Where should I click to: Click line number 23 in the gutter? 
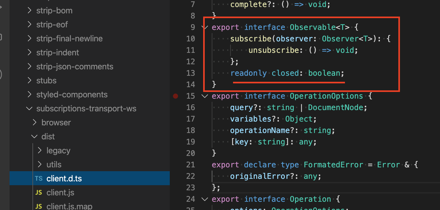click(x=190, y=187)
